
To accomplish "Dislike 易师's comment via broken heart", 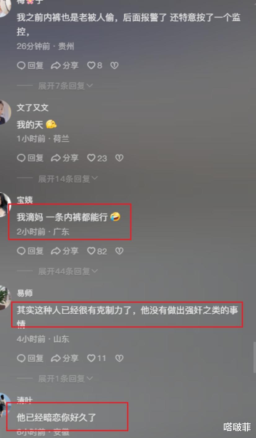I will pyautogui.click(x=119, y=358).
